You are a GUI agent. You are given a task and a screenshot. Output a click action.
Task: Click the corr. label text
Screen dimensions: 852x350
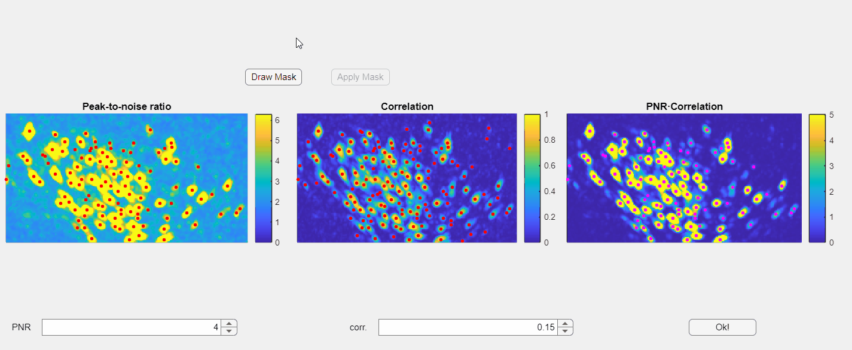(x=358, y=327)
